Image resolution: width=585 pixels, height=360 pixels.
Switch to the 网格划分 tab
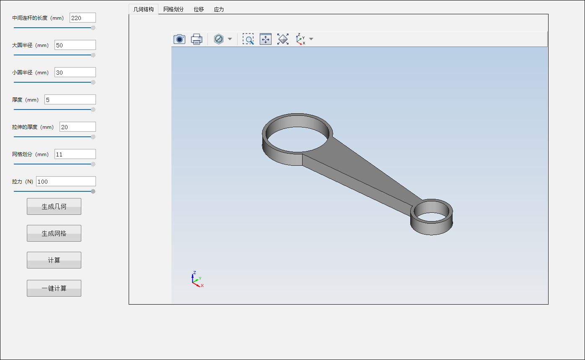pos(173,9)
